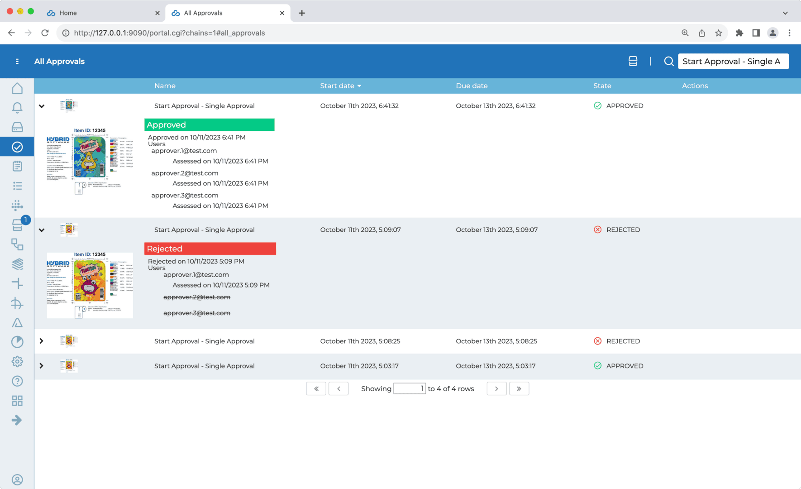Viewport: 801px width, 489px height.
Task: Click the approvals checkmark sidebar icon
Action: [x=17, y=147]
